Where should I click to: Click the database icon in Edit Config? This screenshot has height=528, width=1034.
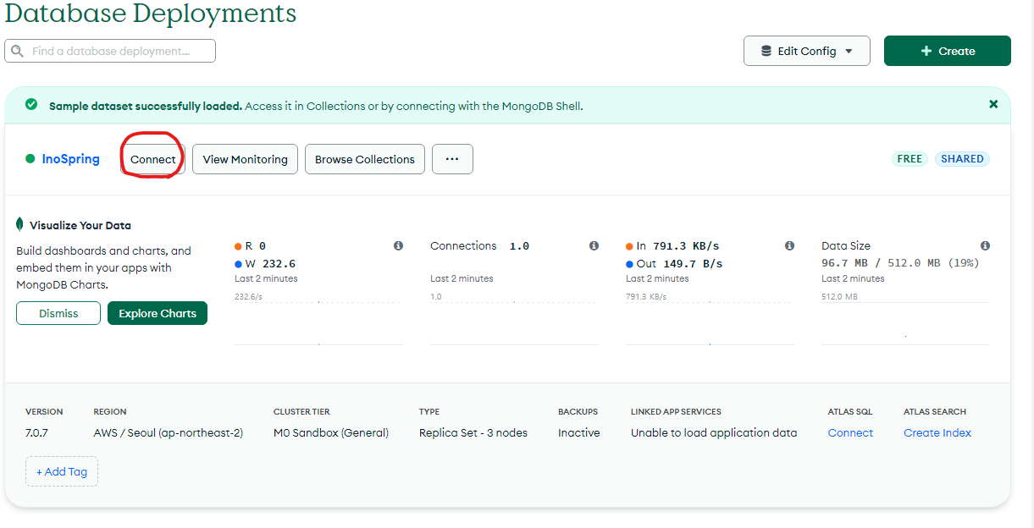click(x=766, y=51)
